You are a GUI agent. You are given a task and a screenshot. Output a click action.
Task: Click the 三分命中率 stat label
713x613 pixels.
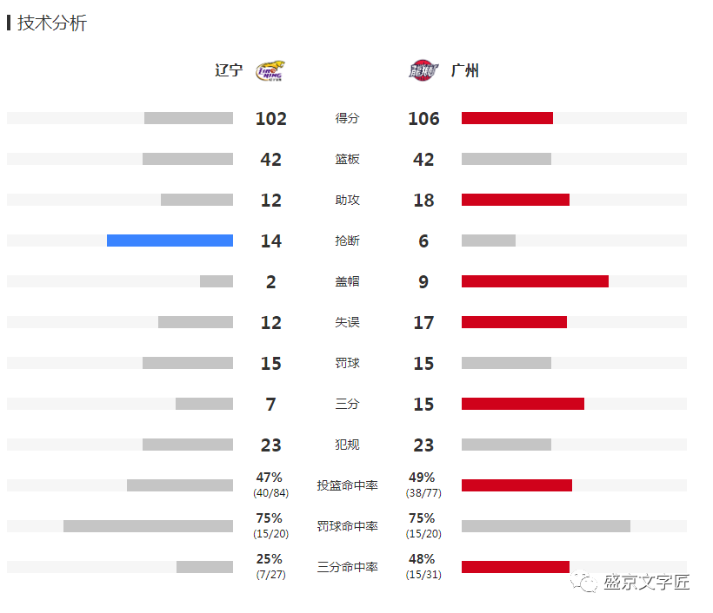pyautogui.click(x=348, y=567)
